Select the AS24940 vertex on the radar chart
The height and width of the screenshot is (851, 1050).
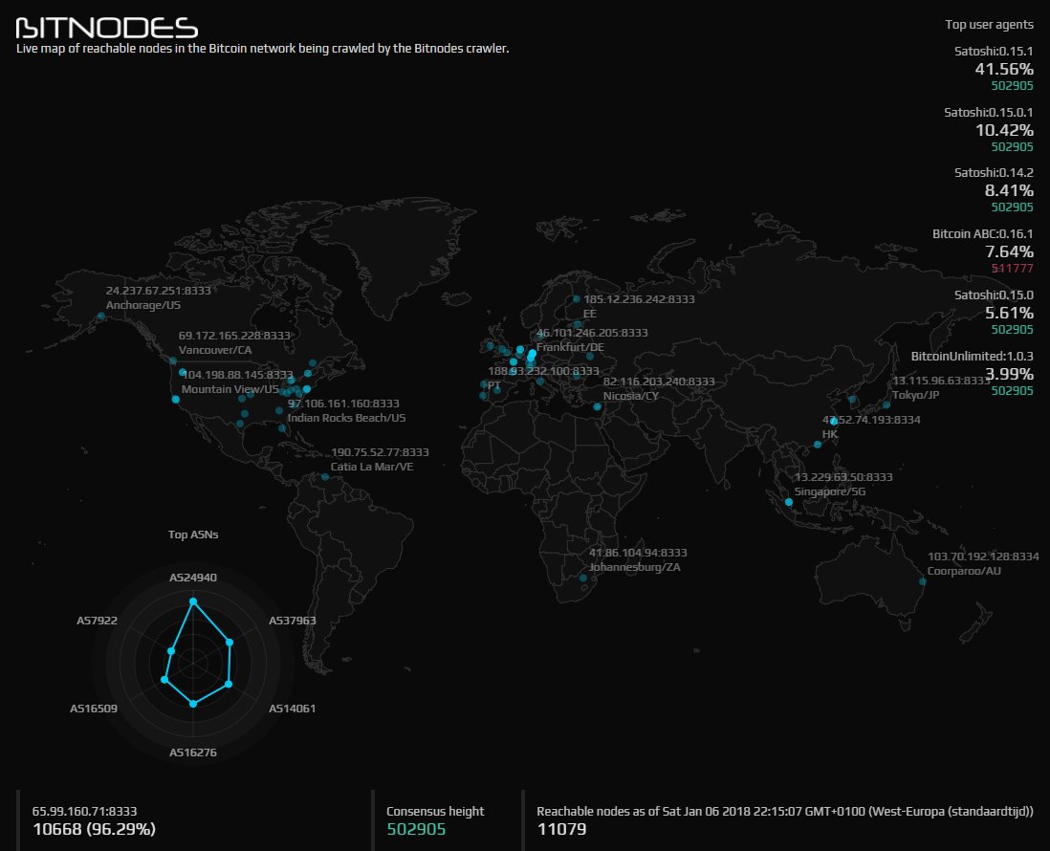[x=194, y=600]
